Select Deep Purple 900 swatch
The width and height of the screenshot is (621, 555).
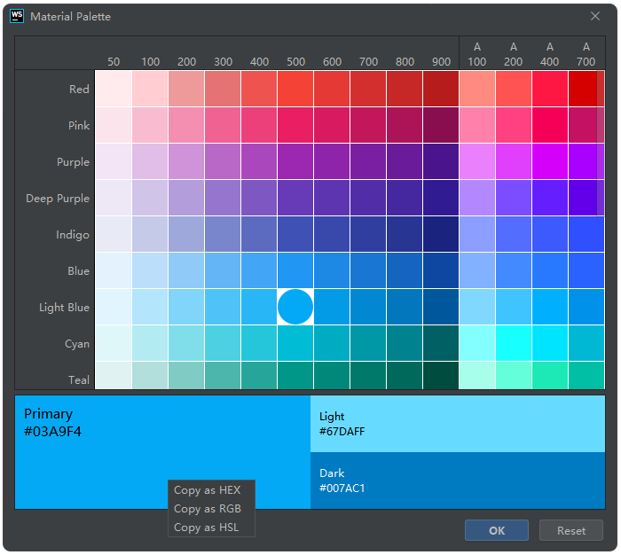click(441, 198)
